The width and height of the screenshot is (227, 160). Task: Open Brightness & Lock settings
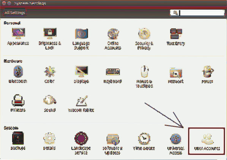pyautogui.click(x=50, y=38)
